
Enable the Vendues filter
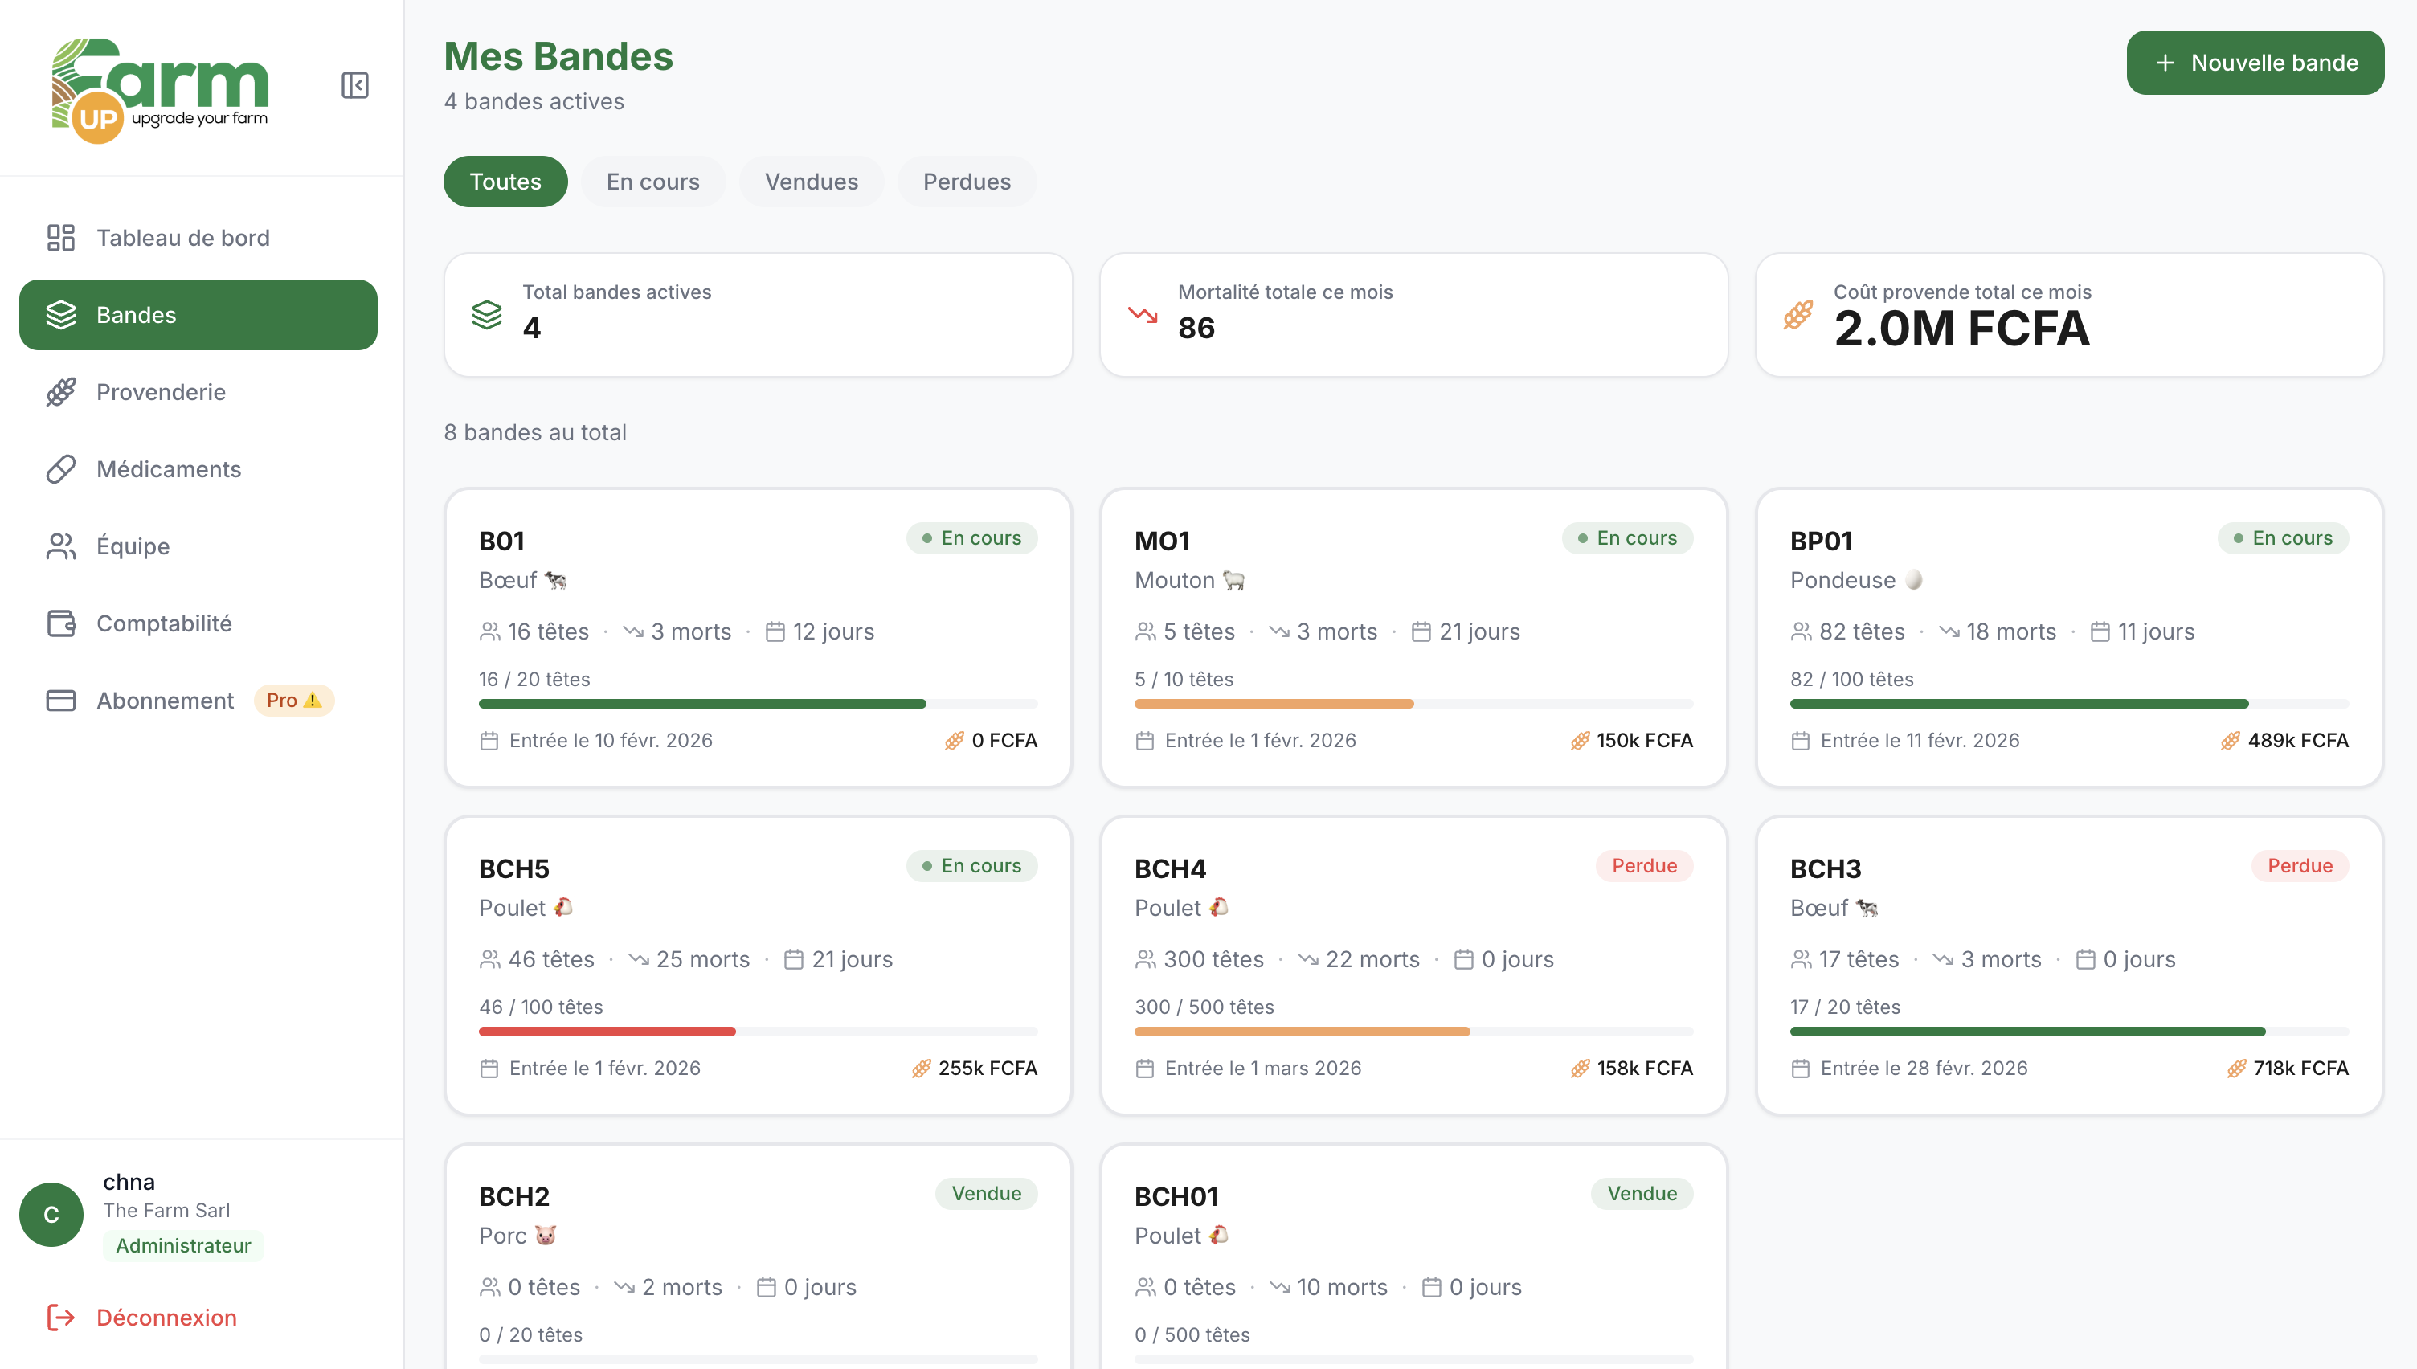tap(812, 181)
